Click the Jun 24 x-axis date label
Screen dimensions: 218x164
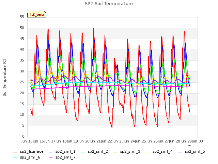pyautogui.click(x=129, y=141)
